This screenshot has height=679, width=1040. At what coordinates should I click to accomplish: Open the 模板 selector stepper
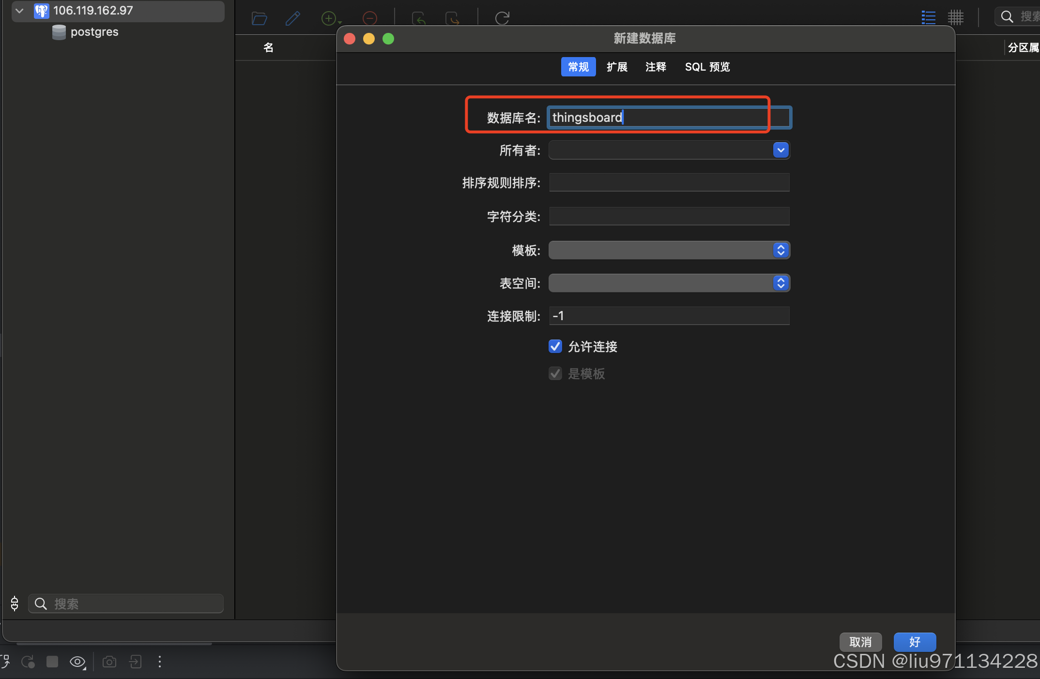(x=780, y=250)
